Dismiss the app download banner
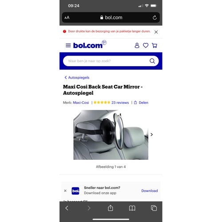 [65, 190]
